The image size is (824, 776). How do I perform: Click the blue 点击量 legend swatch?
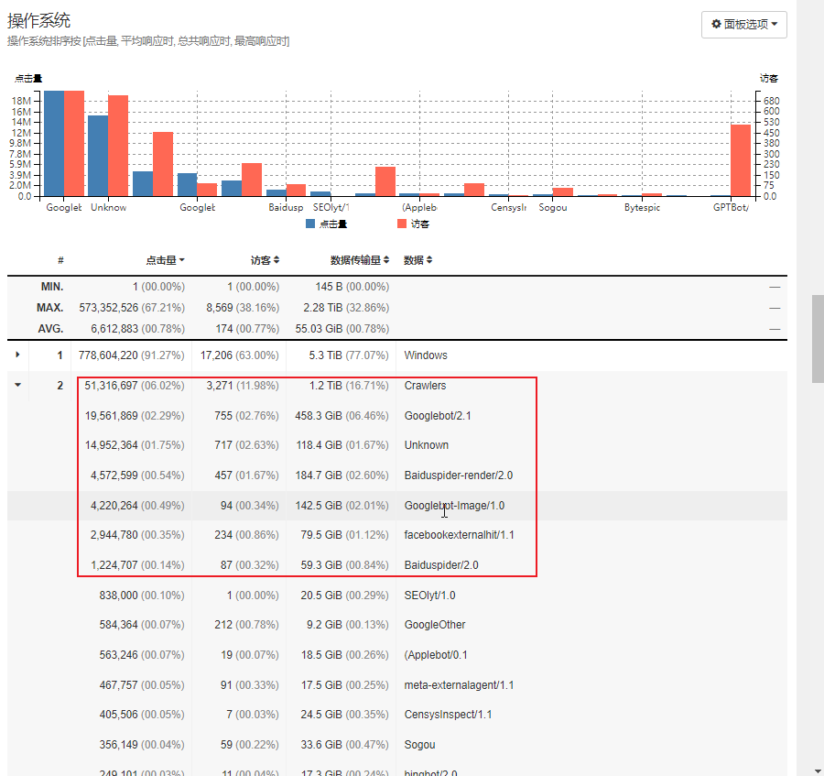pyautogui.click(x=311, y=224)
